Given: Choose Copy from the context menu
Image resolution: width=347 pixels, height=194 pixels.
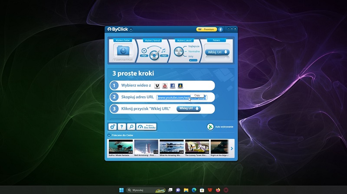Looking at the screenshot, I should (x=197, y=95).
